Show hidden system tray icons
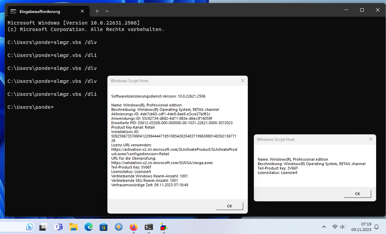 [324, 227]
